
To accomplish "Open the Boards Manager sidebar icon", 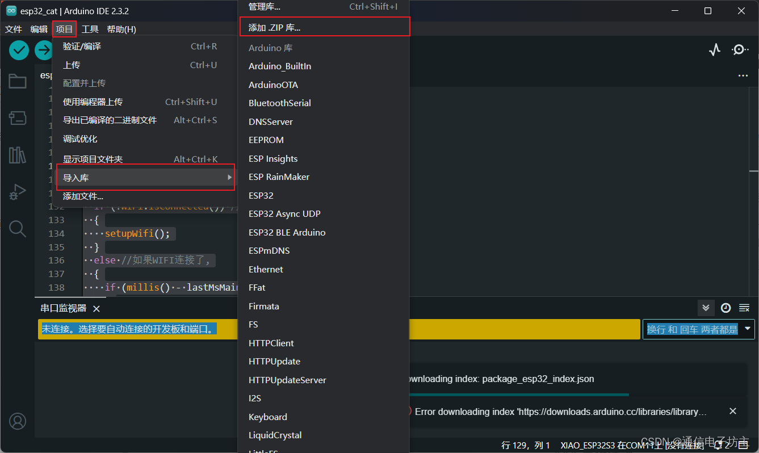I will 18,118.
